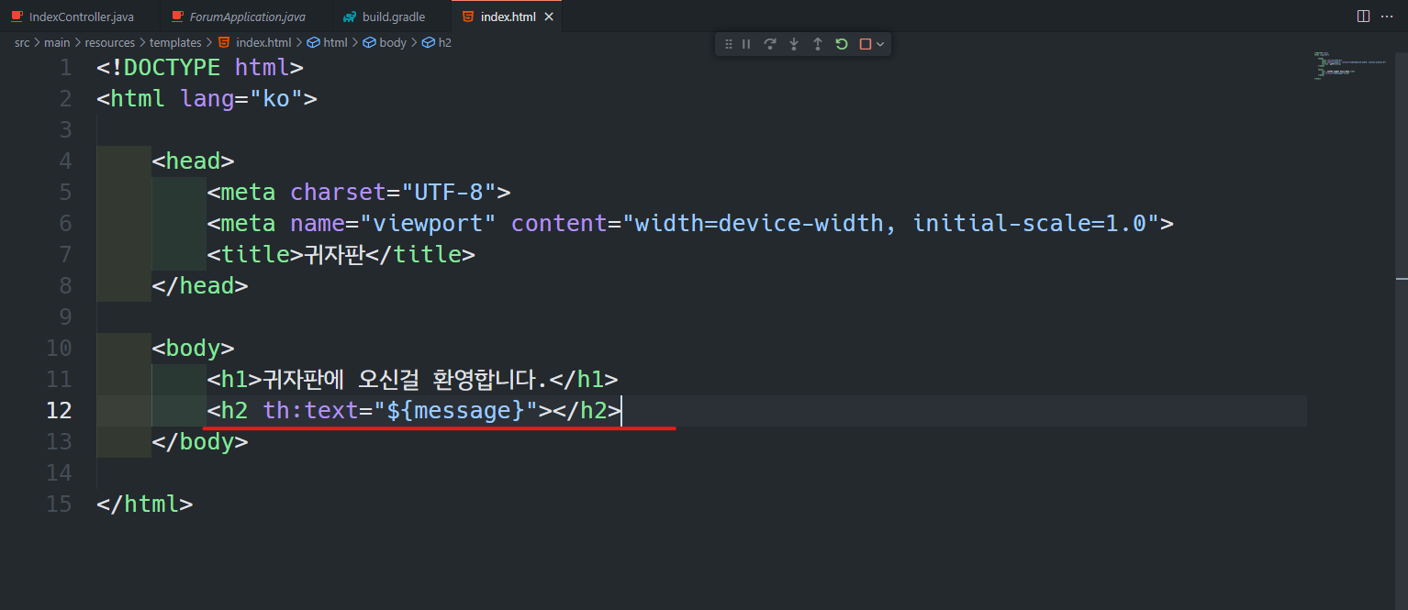Image resolution: width=1408 pixels, height=610 pixels.
Task: Click the th:text attribute on line 12
Action: coord(310,411)
